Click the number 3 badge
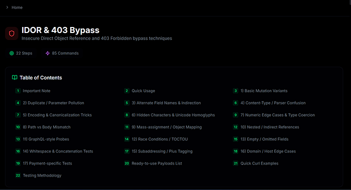 click(x=236, y=91)
